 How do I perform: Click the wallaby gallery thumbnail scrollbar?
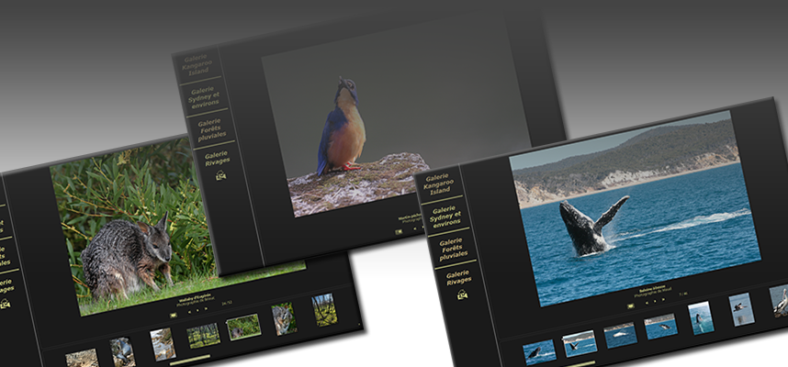coord(190,359)
